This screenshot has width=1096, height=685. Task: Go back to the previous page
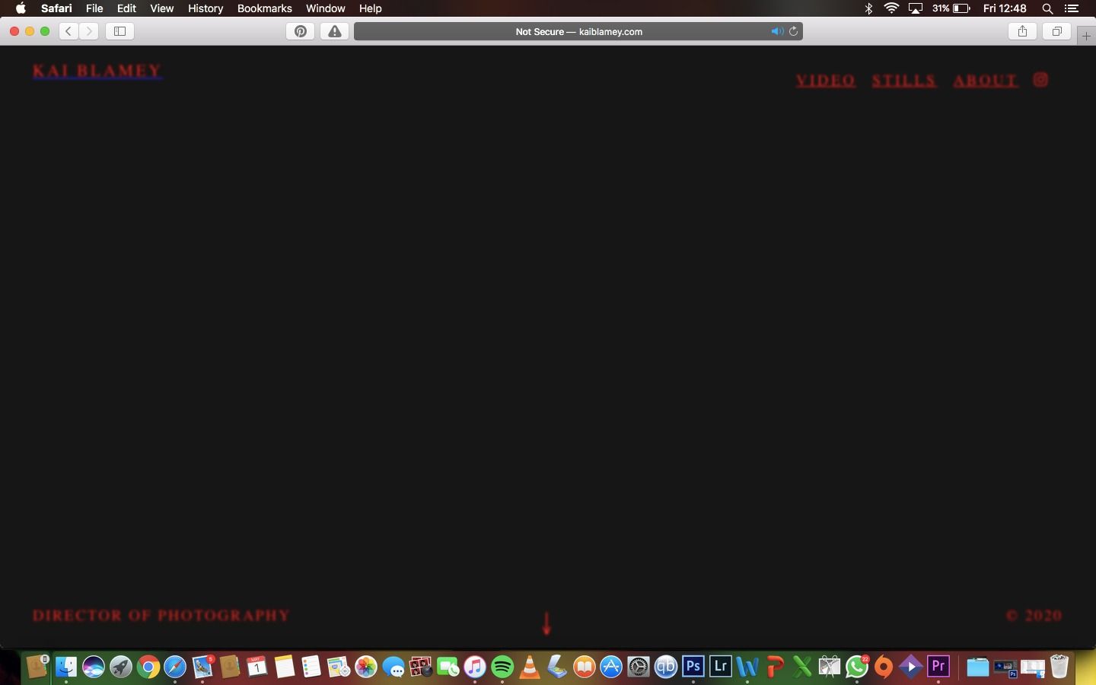pos(68,31)
